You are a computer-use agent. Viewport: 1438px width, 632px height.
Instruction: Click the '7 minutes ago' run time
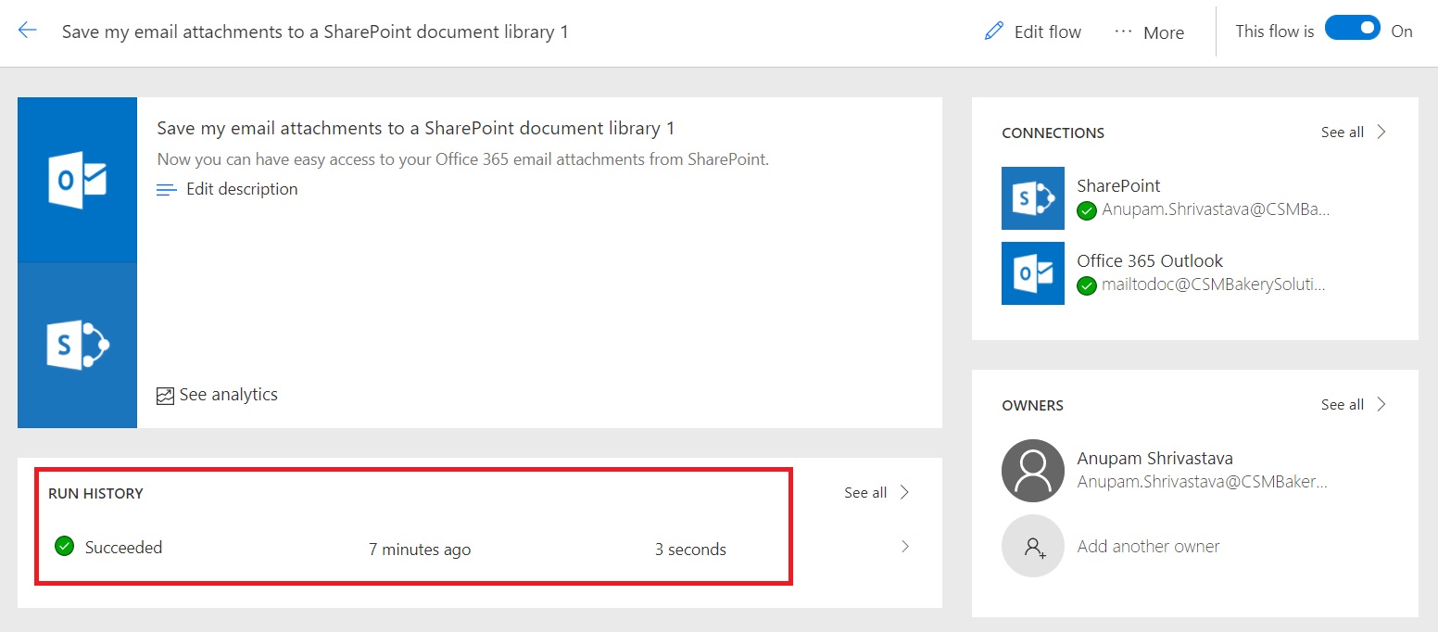(420, 550)
